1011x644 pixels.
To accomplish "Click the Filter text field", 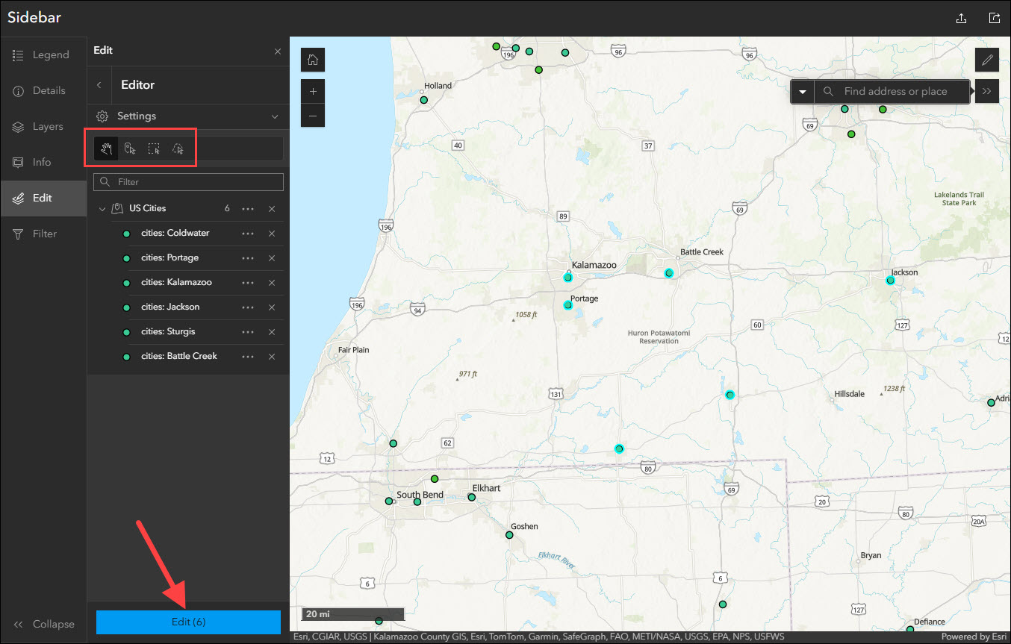I will point(194,182).
